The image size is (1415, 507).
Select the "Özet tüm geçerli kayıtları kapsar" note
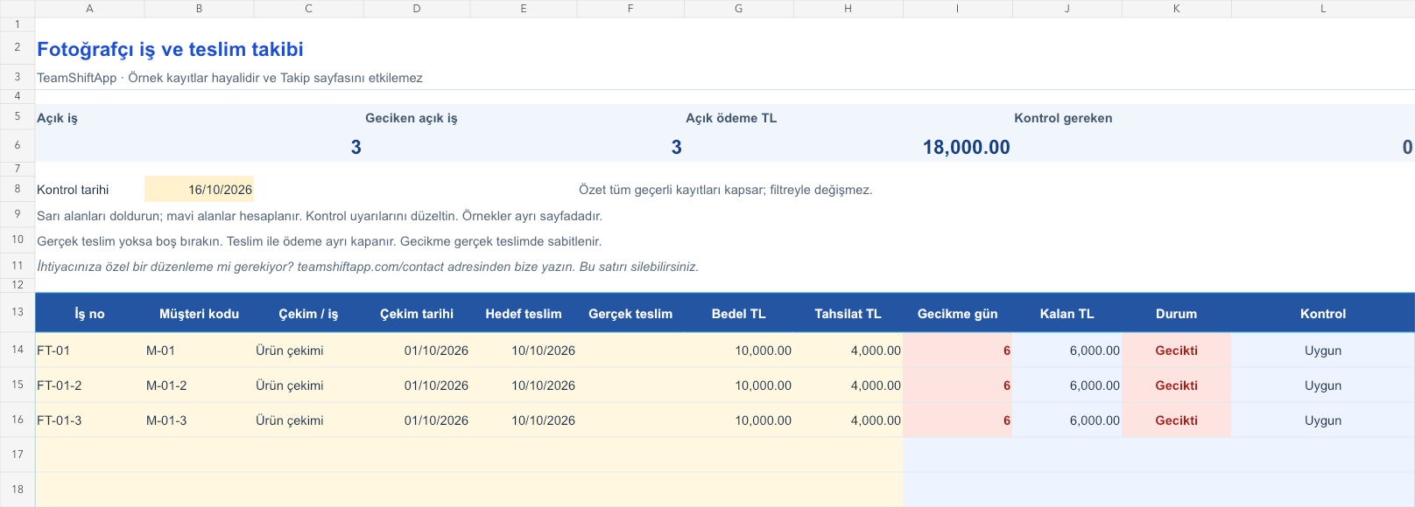[725, 190]
